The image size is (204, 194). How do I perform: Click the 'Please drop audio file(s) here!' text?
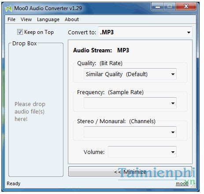coord(30,112)
